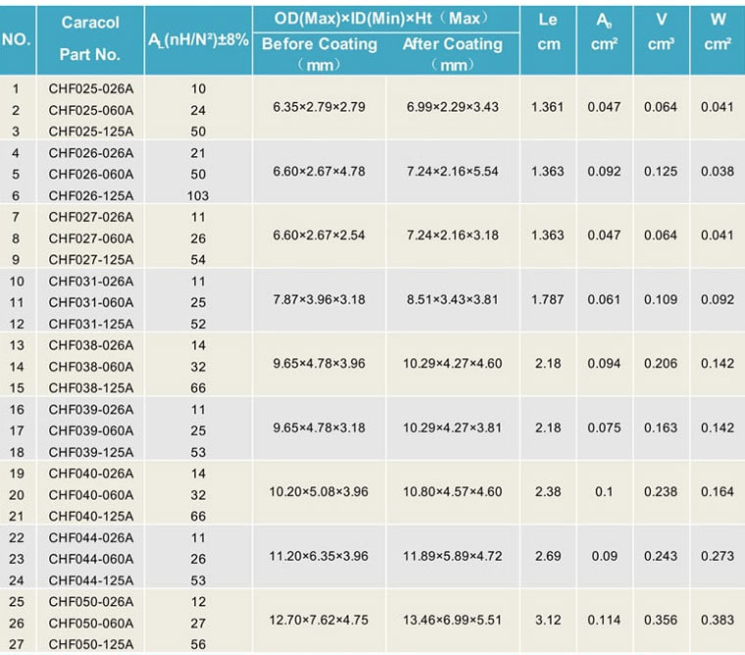The height and width of the screenshot is (655, 745).
Task: Select part number CHF040-125A
Action: coord(90,517)
